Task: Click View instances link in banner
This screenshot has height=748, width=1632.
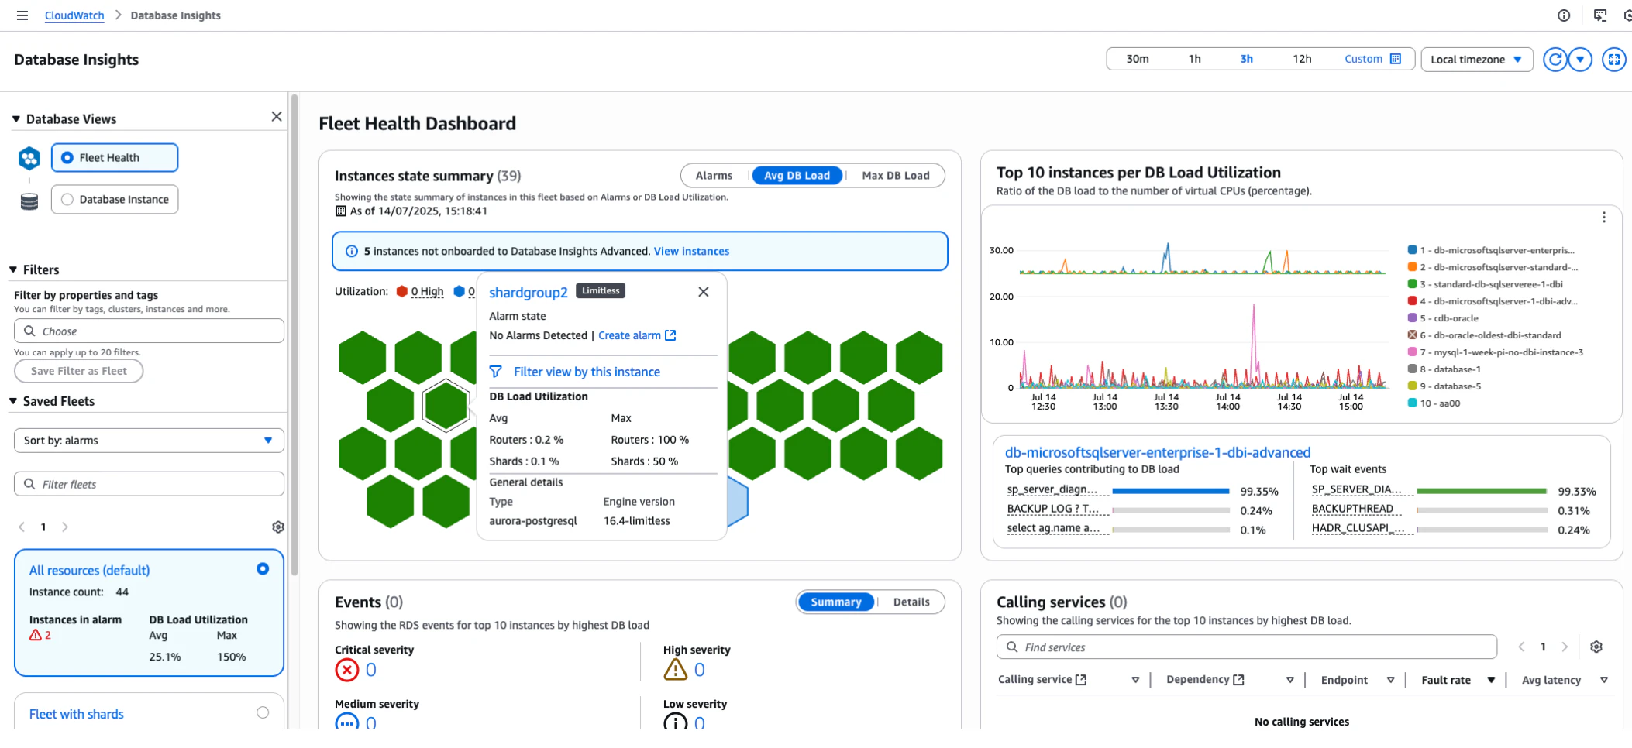Action: (691, 251)
